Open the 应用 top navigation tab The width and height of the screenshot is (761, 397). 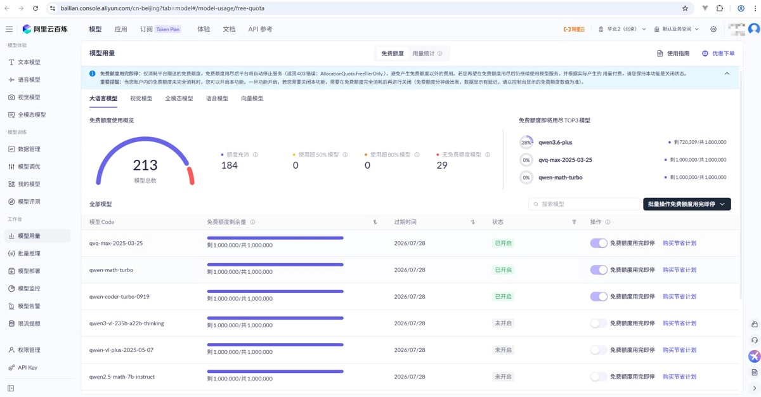point(120,29)
